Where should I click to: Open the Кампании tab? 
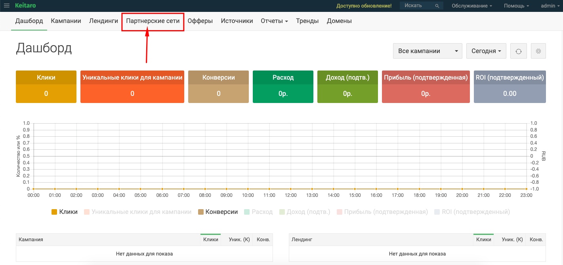pos(66,21)
